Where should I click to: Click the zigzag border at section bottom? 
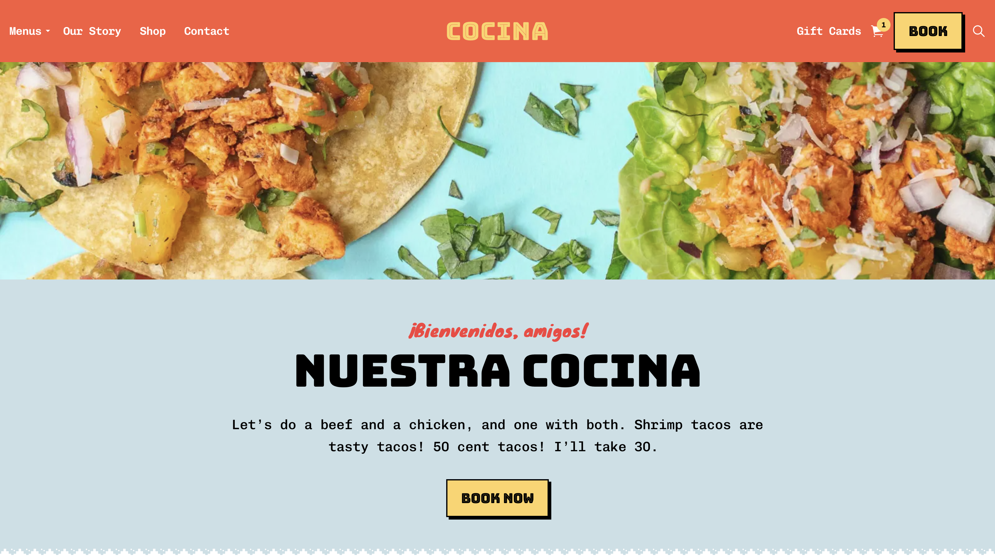[497, 552]
